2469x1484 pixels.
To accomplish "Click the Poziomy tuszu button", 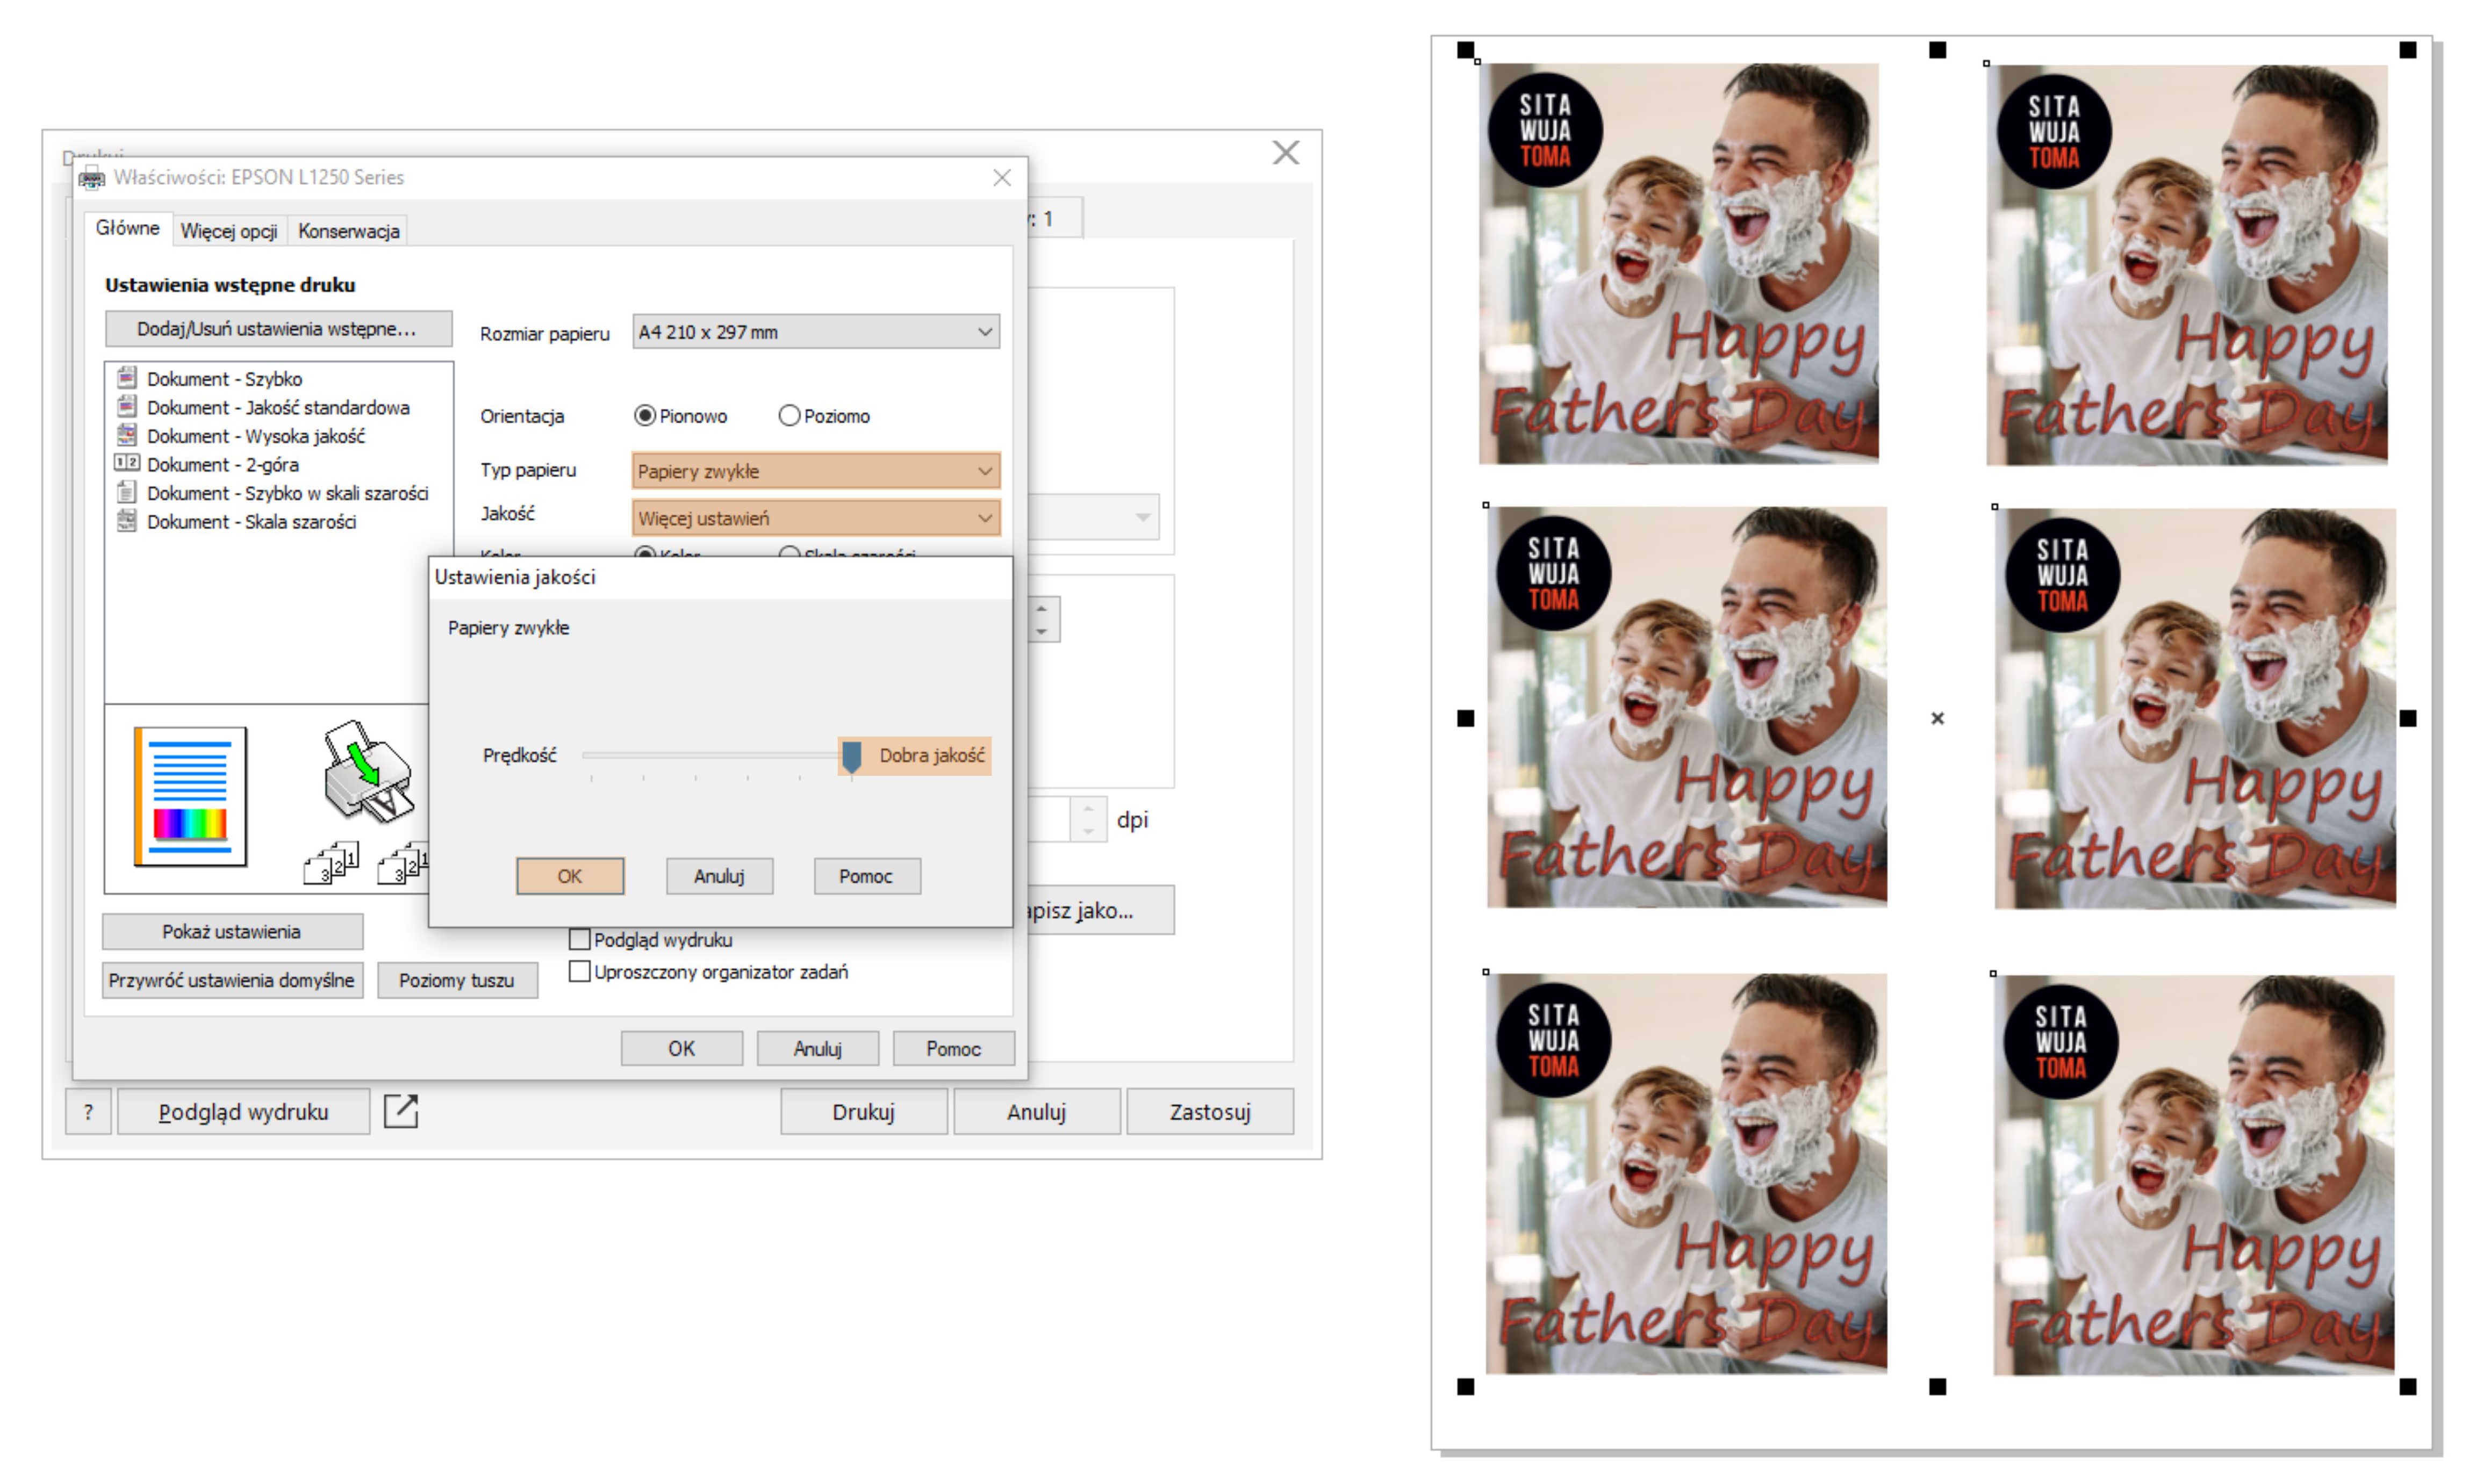I will click(456, 980).
